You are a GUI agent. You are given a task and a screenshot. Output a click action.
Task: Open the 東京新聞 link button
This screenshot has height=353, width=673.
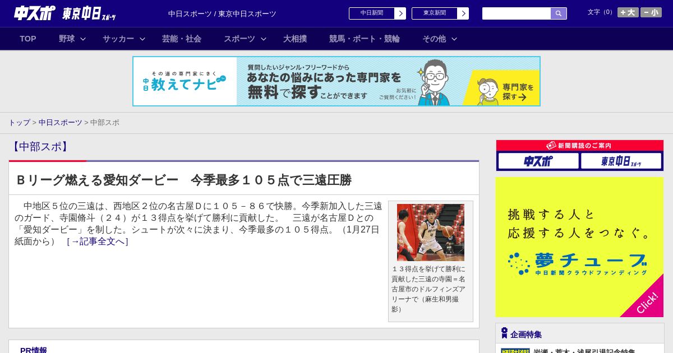pos(435,13)
